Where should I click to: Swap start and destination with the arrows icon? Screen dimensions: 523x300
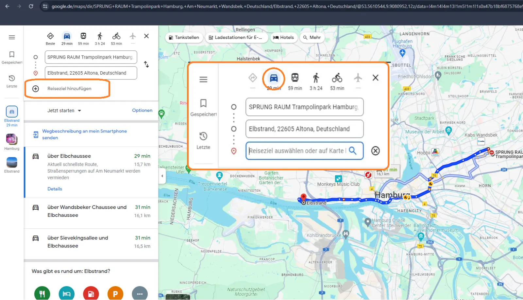click(x=146, y=65)
